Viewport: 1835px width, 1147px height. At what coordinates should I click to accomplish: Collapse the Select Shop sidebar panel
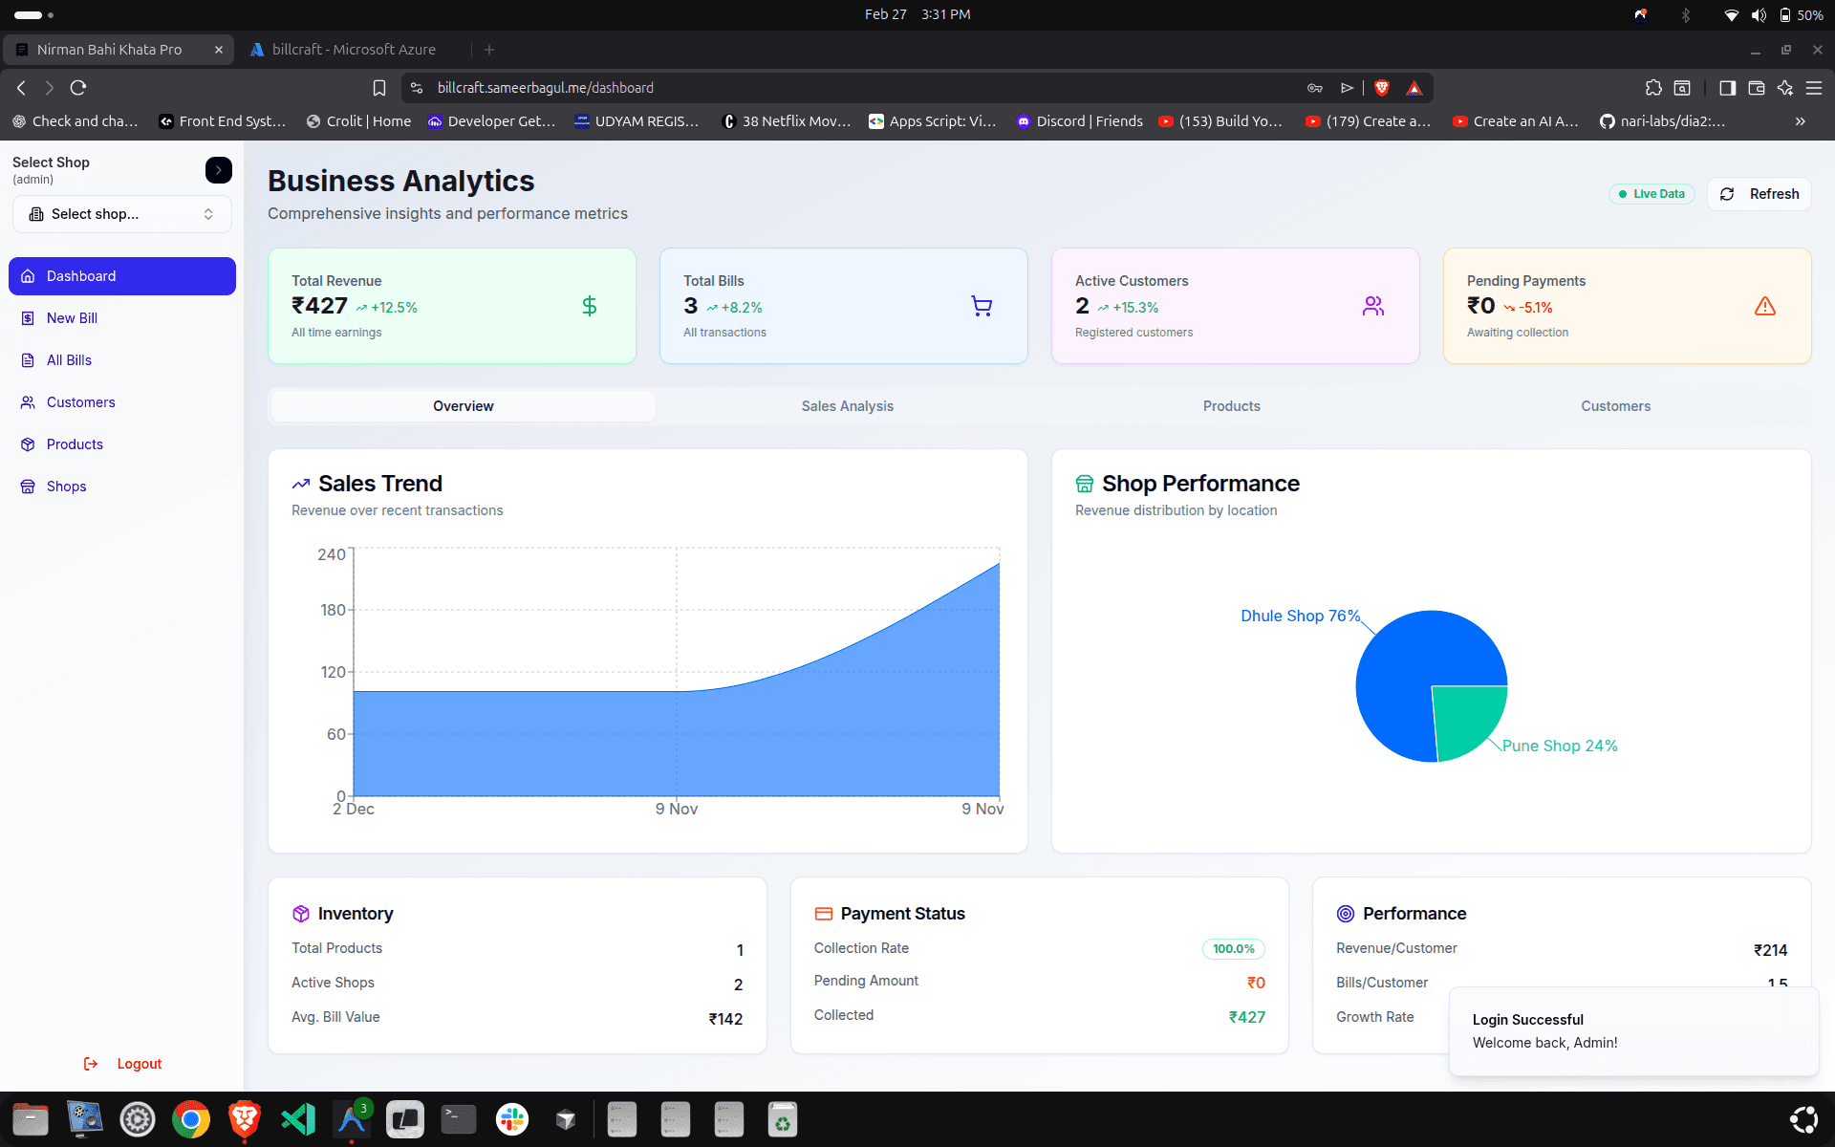click(x=218, y=170)
